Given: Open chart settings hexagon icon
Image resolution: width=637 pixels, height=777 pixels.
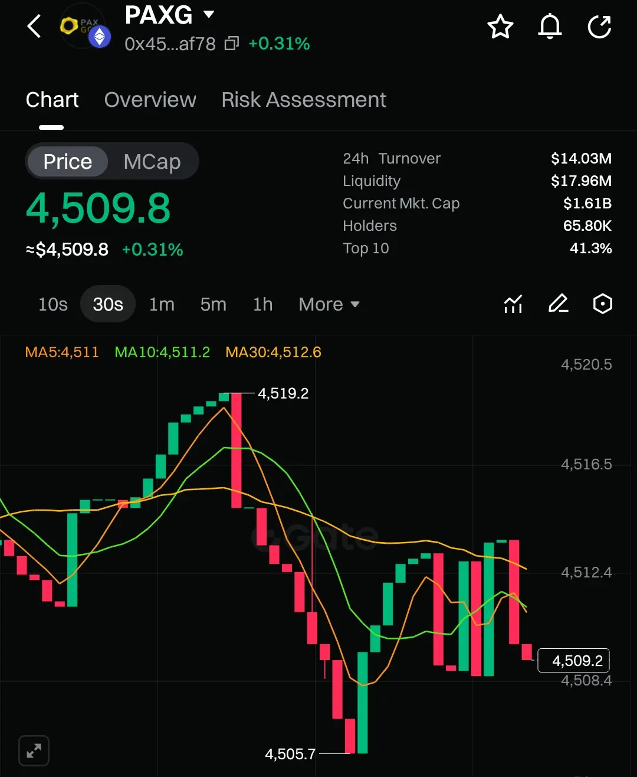Looking at the screenshot, I should coord(602,303).
